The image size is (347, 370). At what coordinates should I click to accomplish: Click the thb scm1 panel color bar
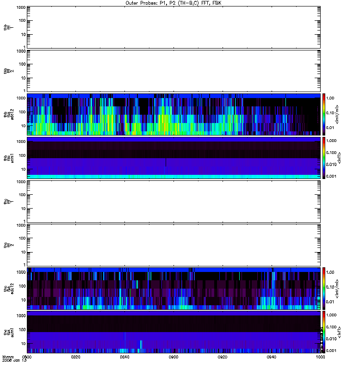point(324,158)
